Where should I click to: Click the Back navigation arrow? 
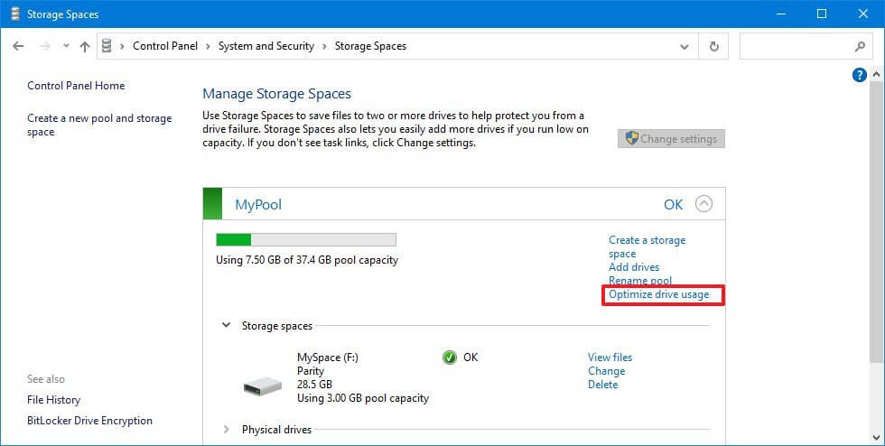[18, 46]
